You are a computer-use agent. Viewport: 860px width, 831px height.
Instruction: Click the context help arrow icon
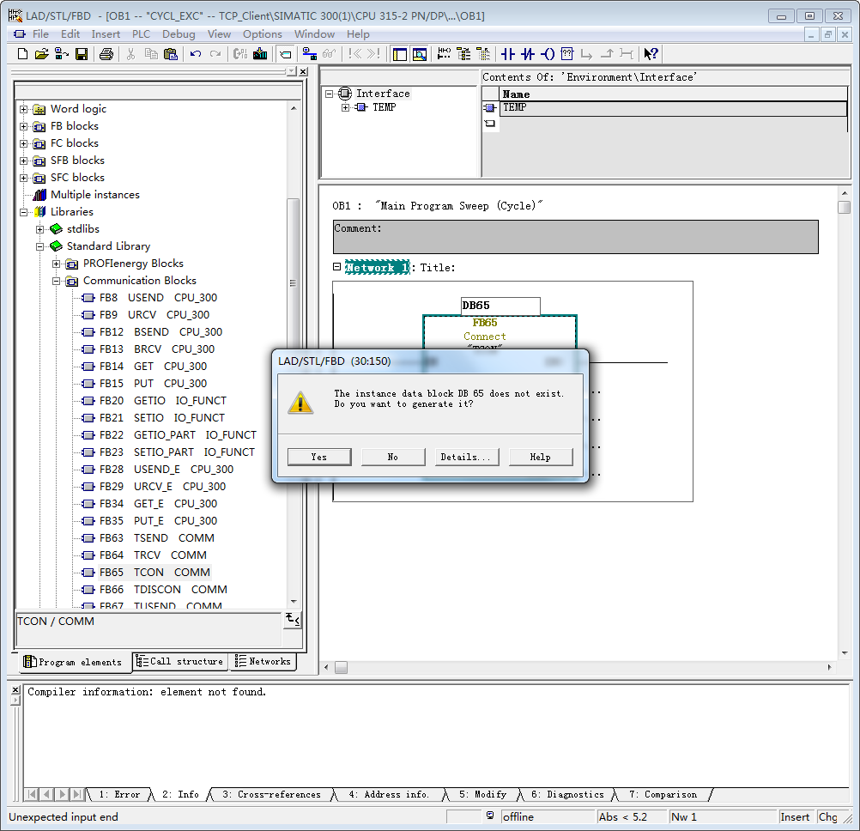pos(651,54)
